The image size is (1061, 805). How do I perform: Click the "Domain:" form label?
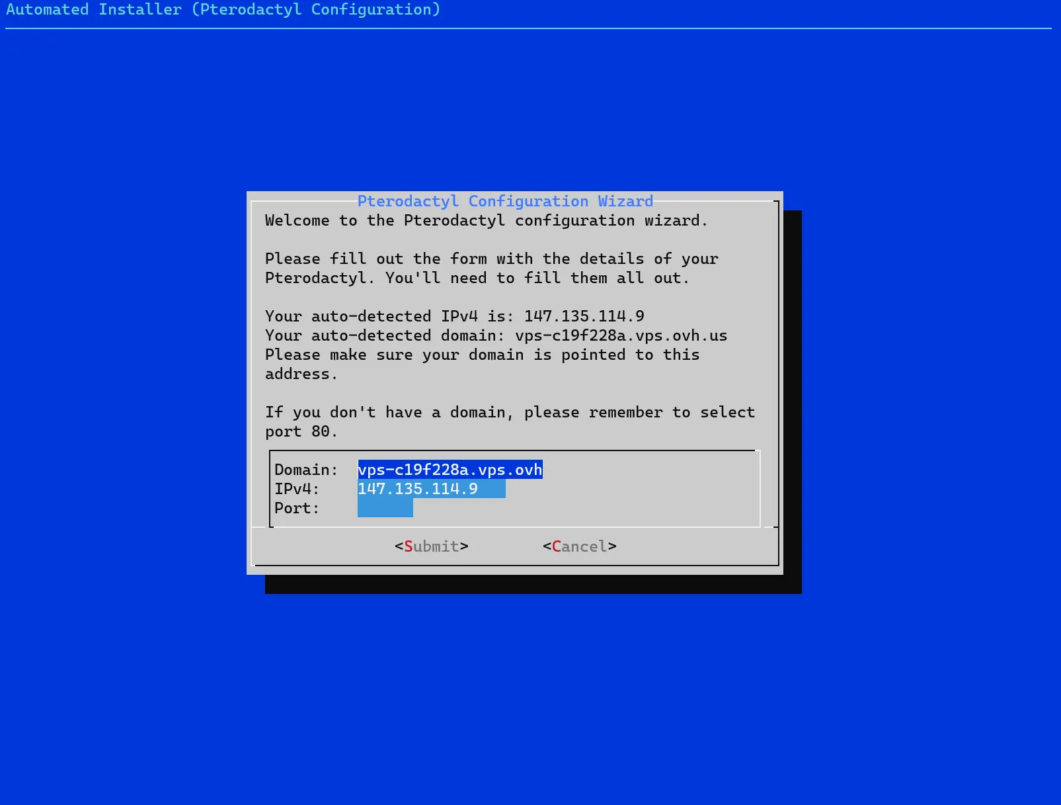click(306, 470)
